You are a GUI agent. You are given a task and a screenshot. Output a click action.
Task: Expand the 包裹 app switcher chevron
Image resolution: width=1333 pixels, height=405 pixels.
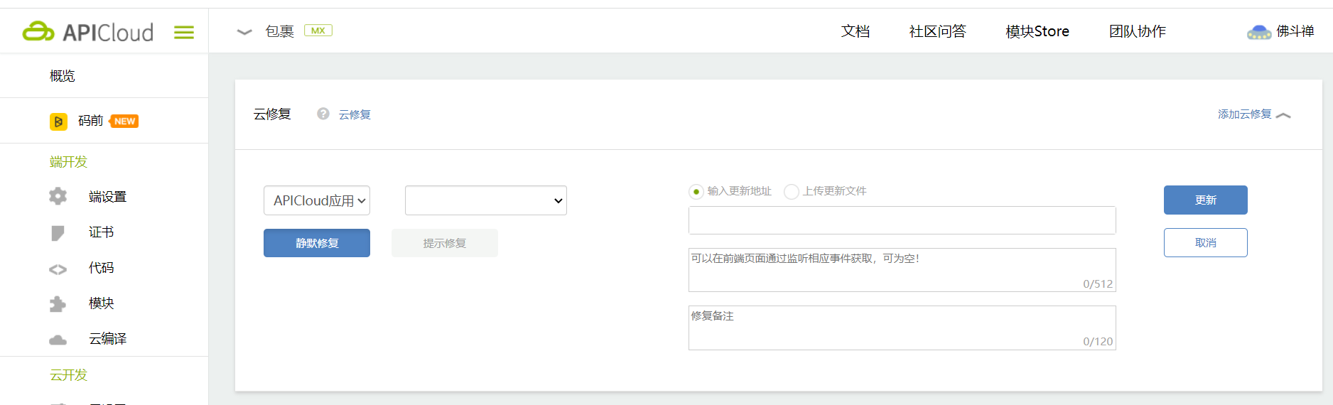pos(244,32)
